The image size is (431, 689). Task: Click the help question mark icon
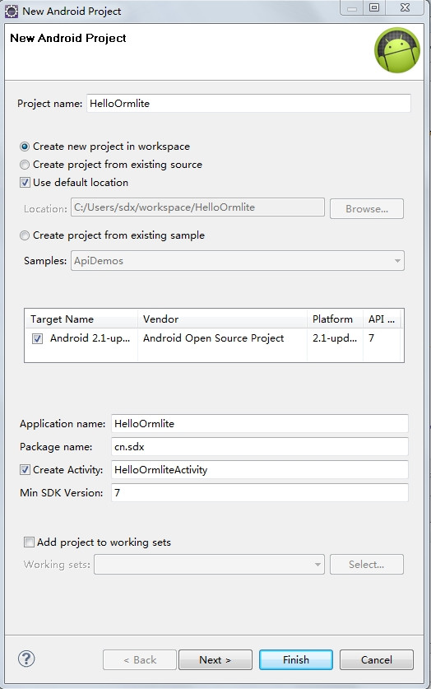point(26,659)
